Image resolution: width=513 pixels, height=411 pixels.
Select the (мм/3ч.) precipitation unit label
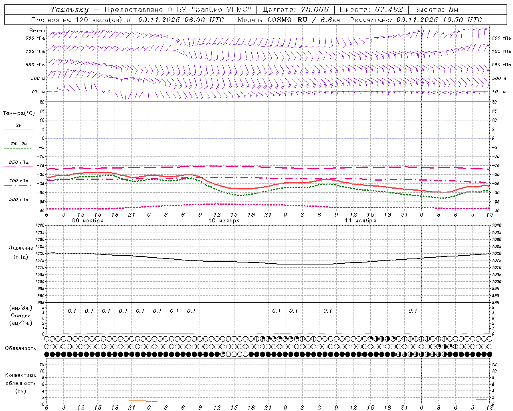(20, 308)
